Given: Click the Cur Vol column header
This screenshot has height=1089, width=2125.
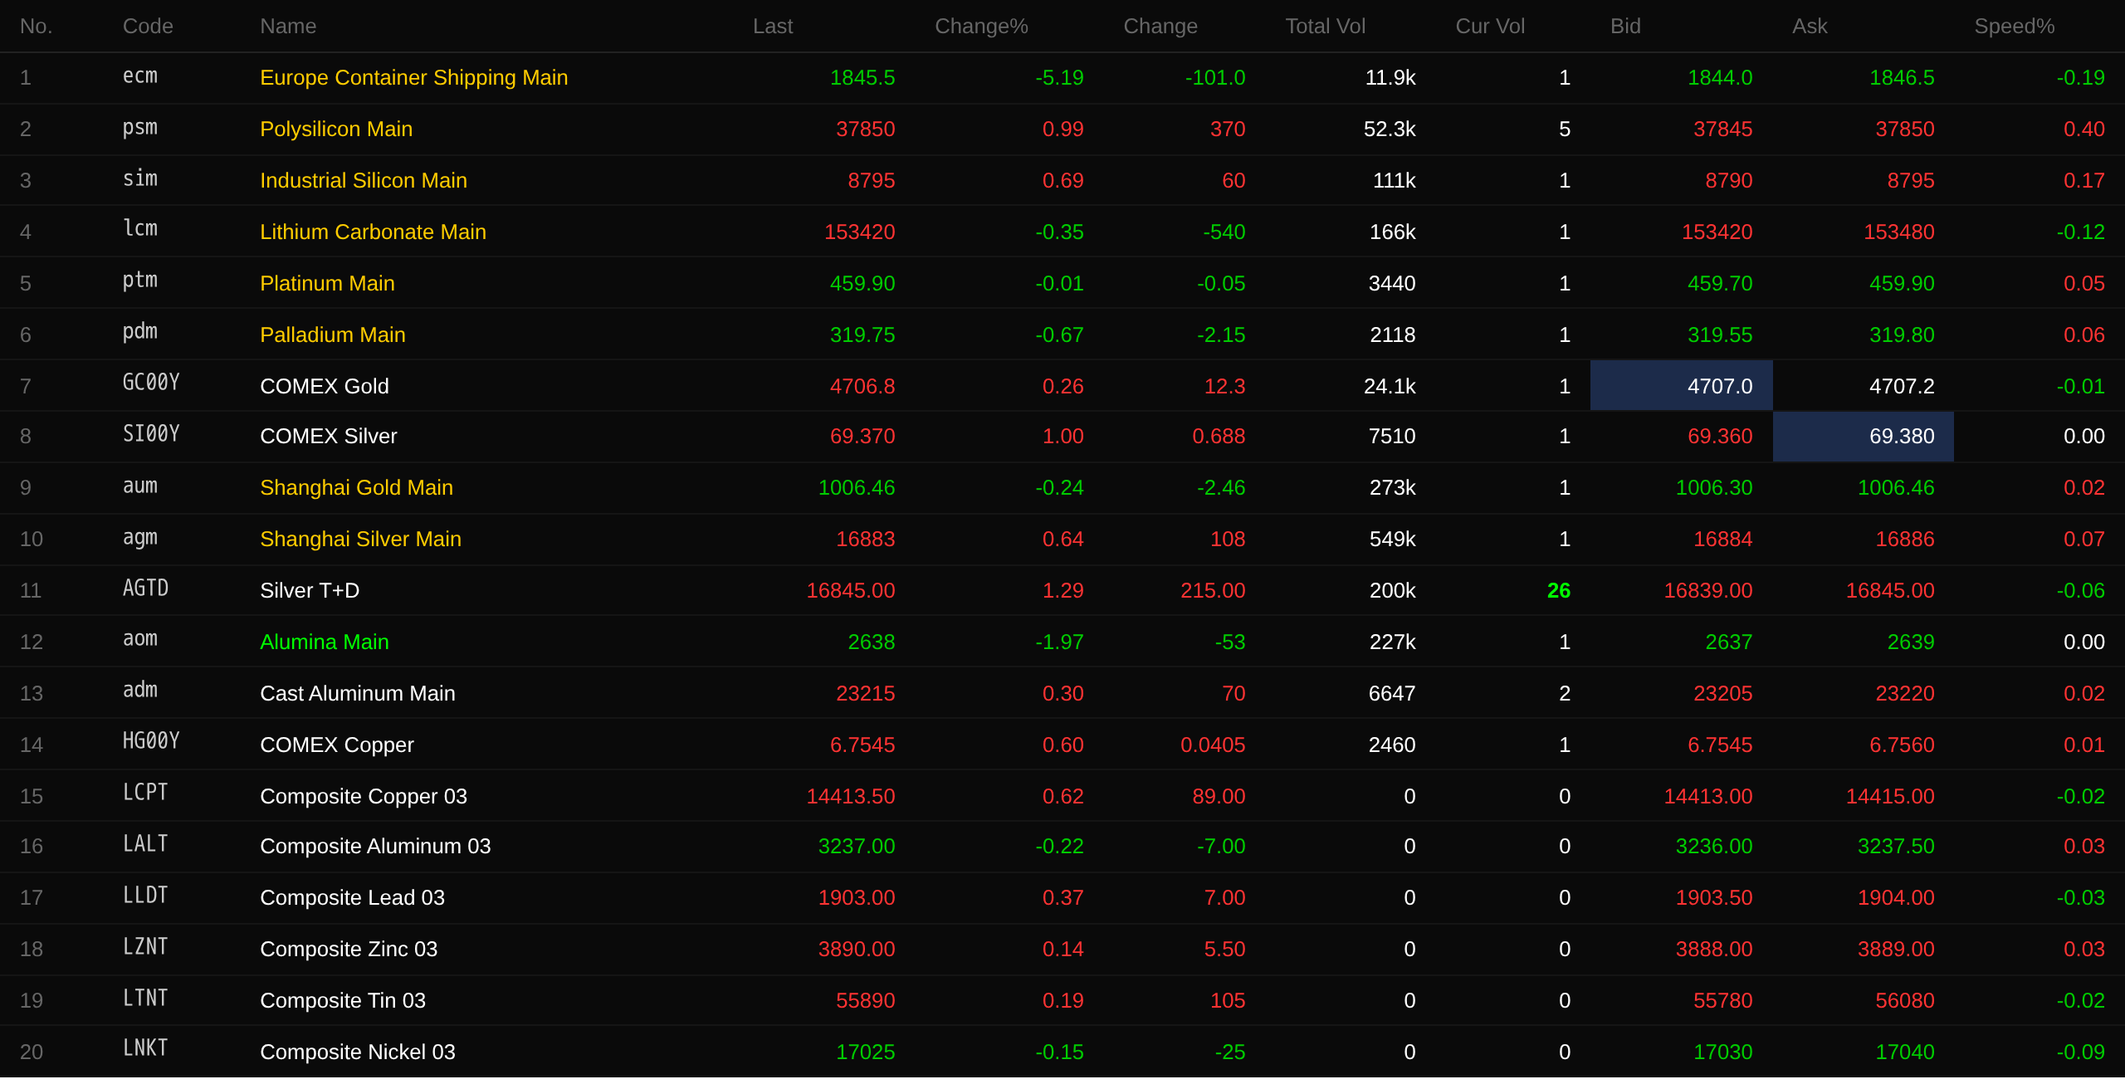Looking at the screenshot, I should (x=1490, y=27).
